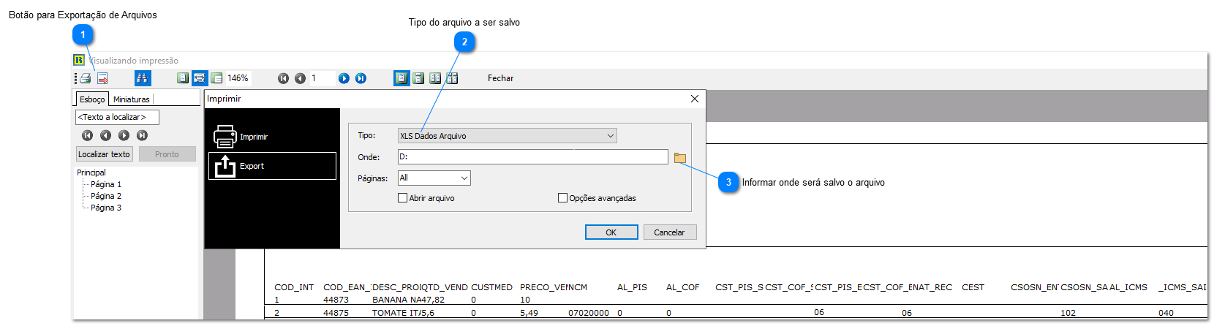1214x326 pixels.
Task: Click the Visualizando impressão window icon
Action: 79,60
